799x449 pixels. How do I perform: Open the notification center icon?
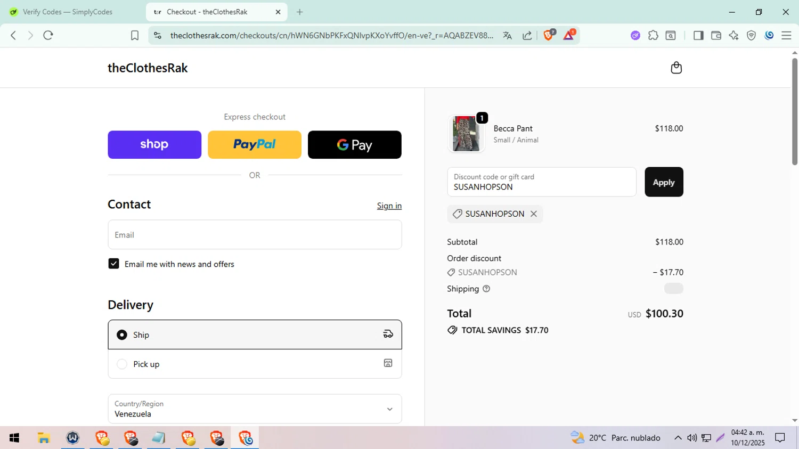click(x=780, y=438)
